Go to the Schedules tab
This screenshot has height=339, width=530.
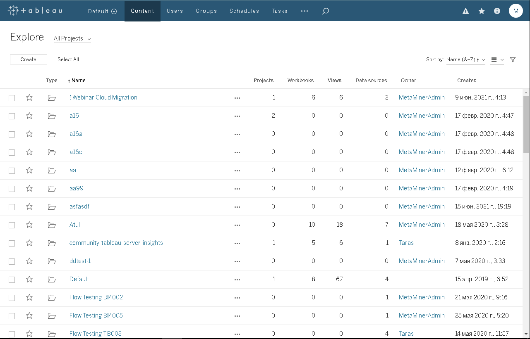coord(244,11)
